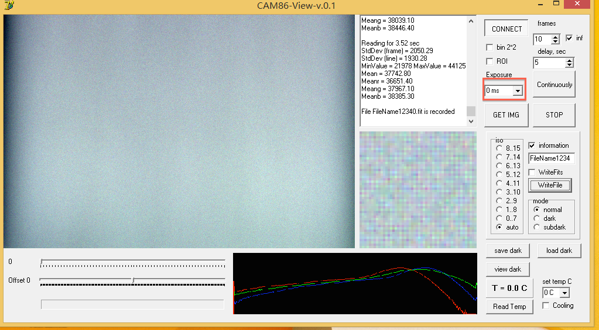Image resolution: width=599 pixels, height=330 pixels.
Task: Click log line 'MinValue = 21978 MaxValue = 44125'
Action: tap(414, 66)
